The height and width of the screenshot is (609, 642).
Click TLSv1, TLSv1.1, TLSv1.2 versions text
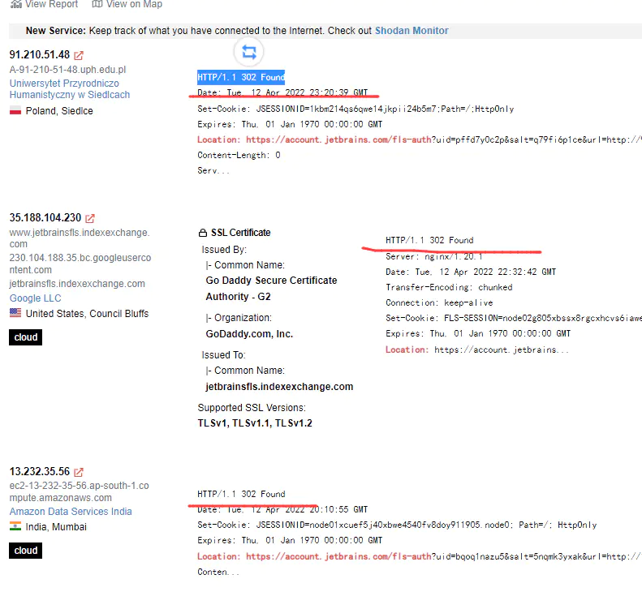coord(255,423)
